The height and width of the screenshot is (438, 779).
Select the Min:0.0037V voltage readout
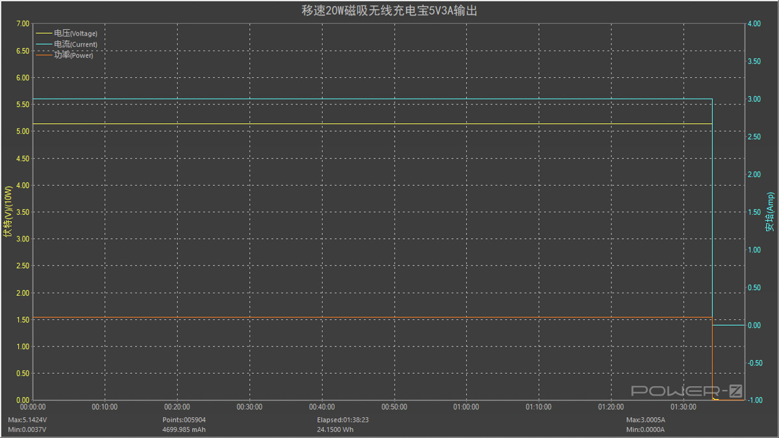(x=27, y=430)
